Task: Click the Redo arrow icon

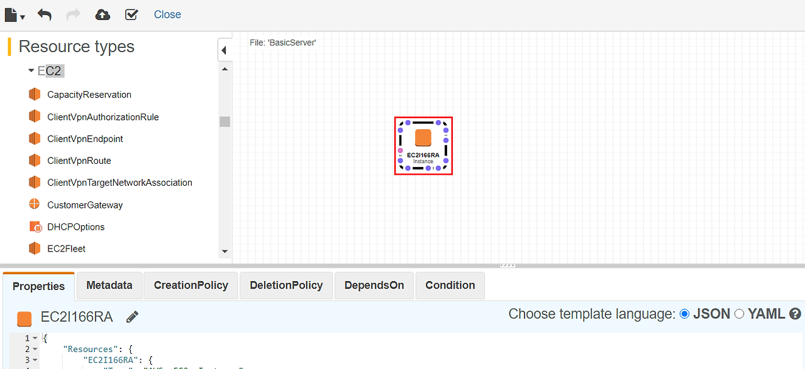Action: (74, 14)
